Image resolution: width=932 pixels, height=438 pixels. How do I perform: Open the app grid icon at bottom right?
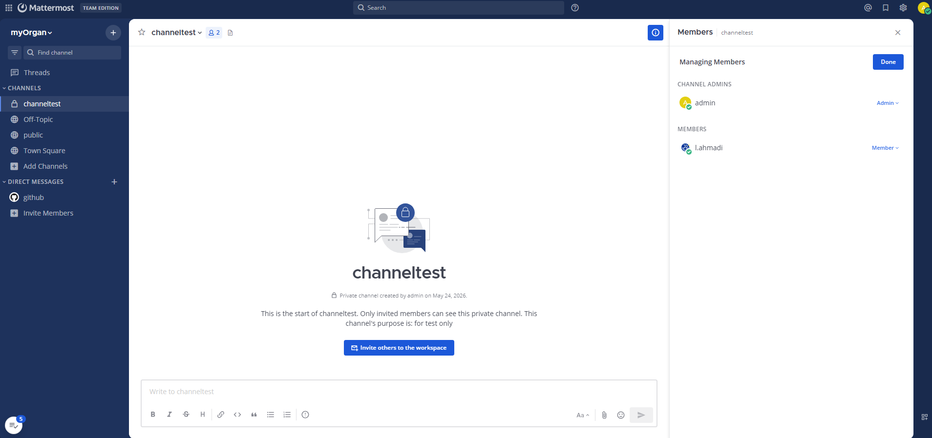point(925,417)
